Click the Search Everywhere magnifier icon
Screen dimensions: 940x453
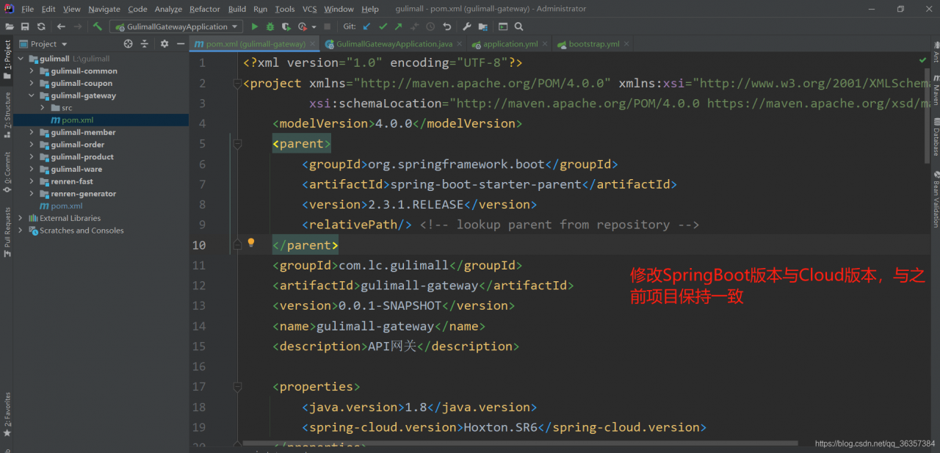(x=519, y=26)
